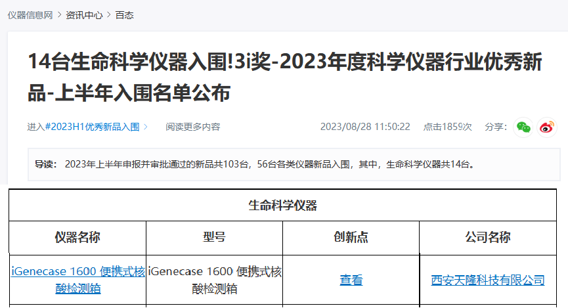Click the article headline title

(284, 78)
